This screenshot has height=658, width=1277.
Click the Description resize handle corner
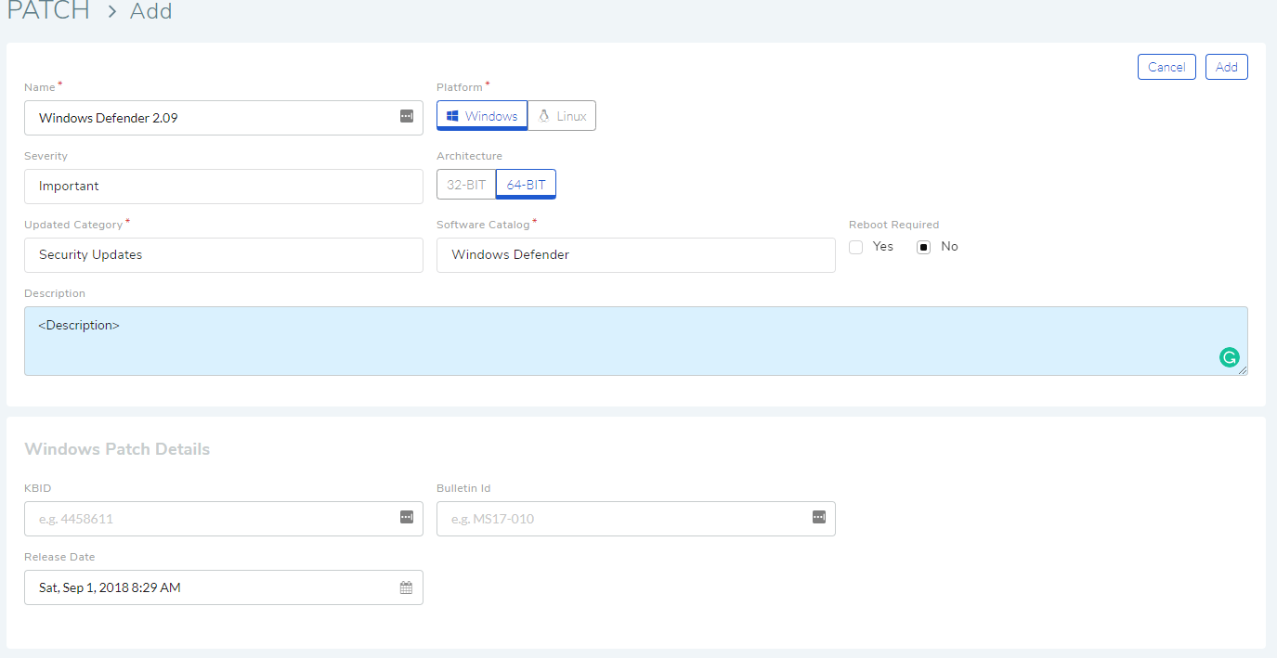[x=1243, y=370]
